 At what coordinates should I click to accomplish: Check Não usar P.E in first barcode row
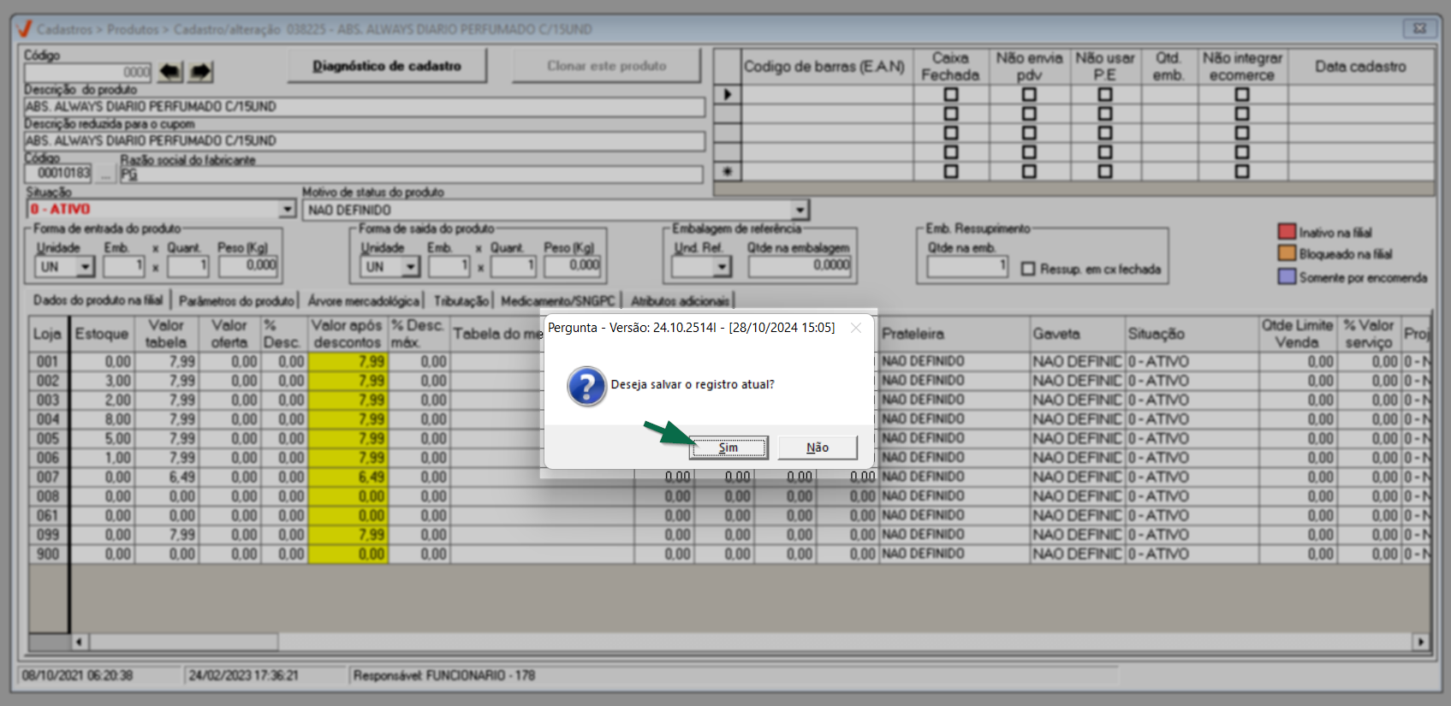pyautogui.click(x=1105, y=94)
